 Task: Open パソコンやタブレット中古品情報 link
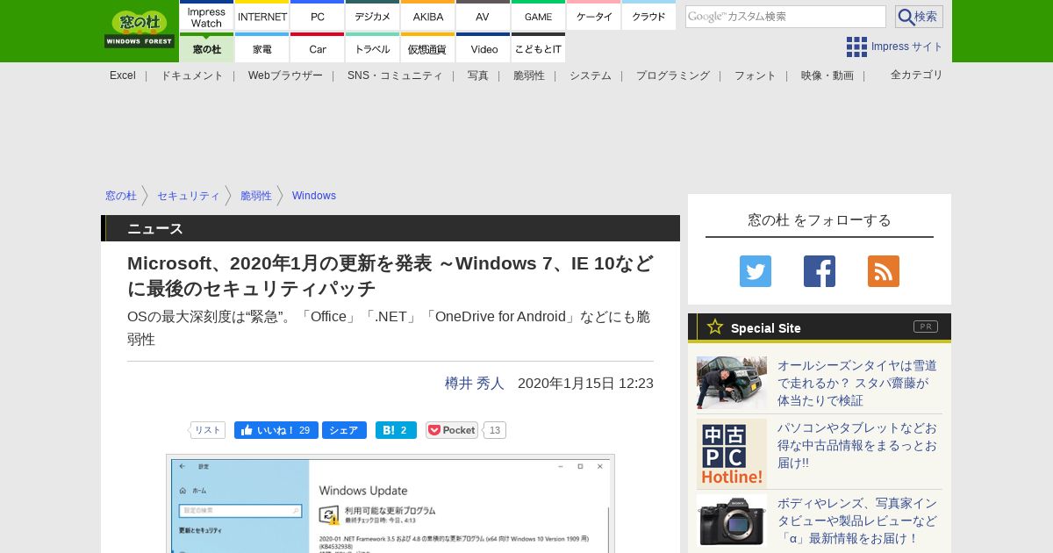857,445
